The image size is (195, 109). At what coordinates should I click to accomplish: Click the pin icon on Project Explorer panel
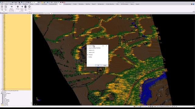(29, 13)
